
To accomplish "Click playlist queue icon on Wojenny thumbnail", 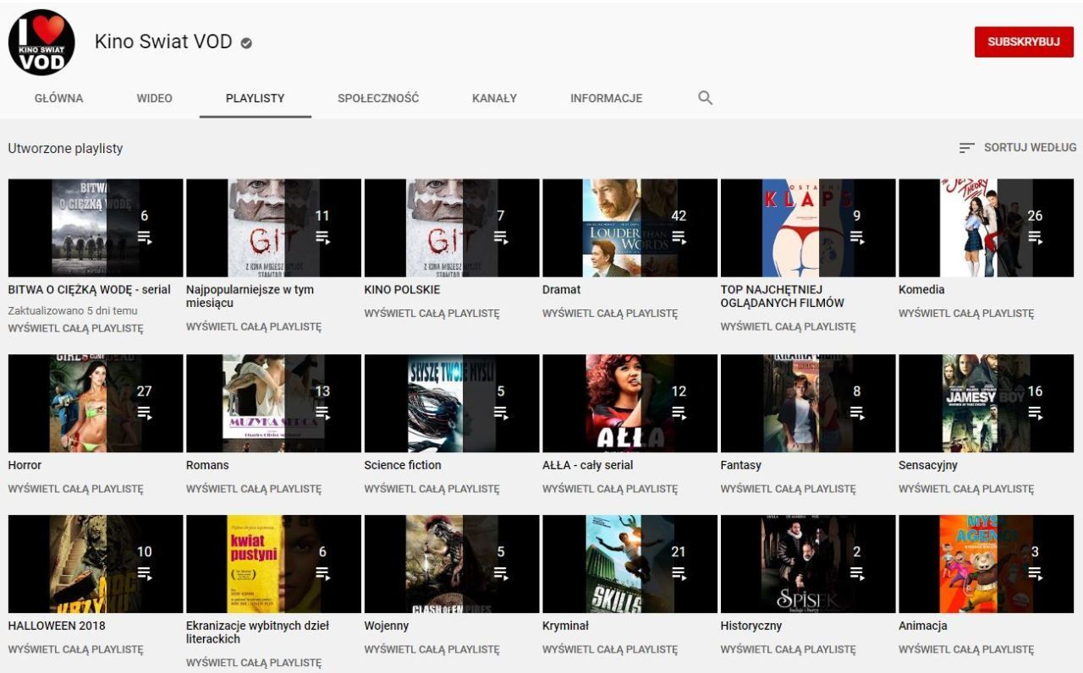I will (x=501, y=573).
